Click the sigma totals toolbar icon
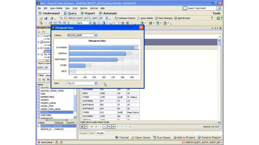 [69, 23]
